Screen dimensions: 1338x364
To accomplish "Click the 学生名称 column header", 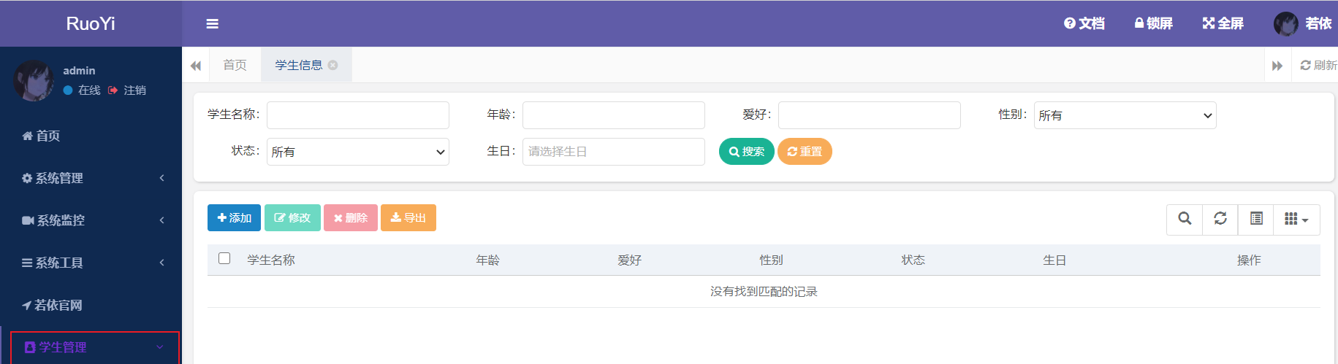I will click(x=271, y=260).
